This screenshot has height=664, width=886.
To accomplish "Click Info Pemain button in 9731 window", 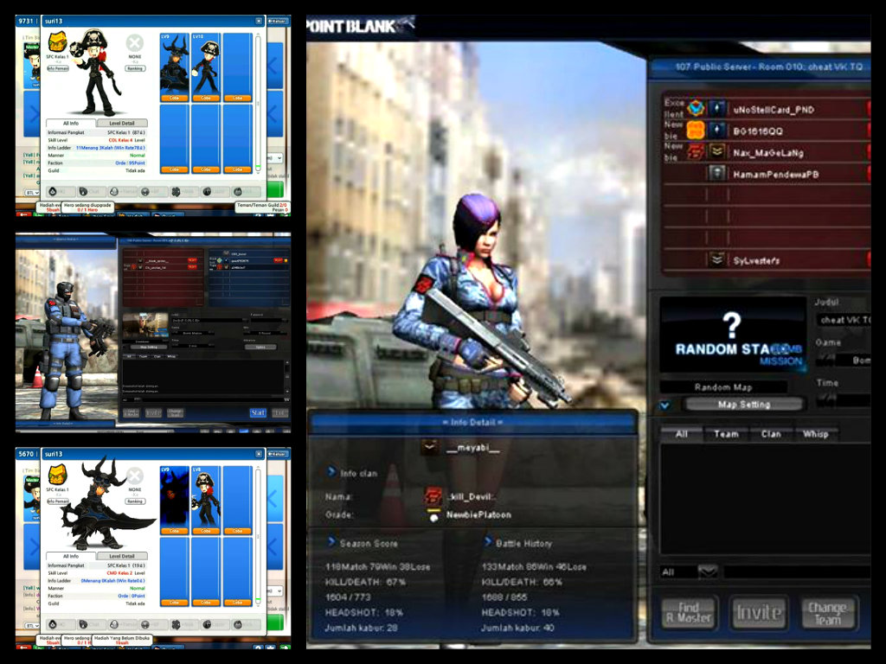I will [58, 68].
